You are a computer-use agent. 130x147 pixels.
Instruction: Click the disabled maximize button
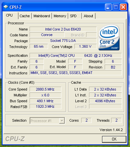point(116,7)
